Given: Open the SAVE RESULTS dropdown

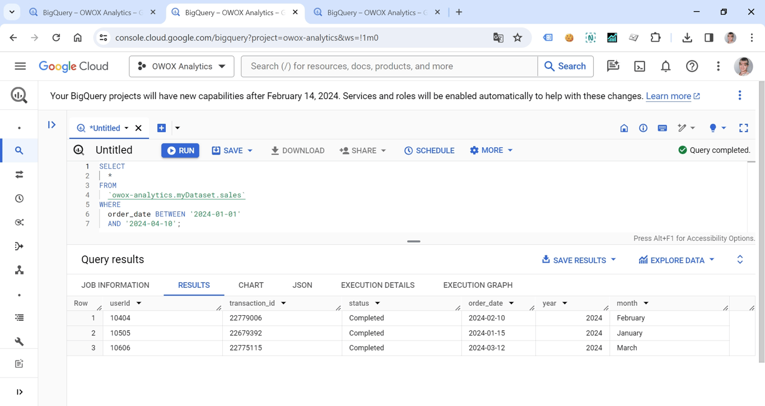Looking at the screenshot, I should (579, 260).
